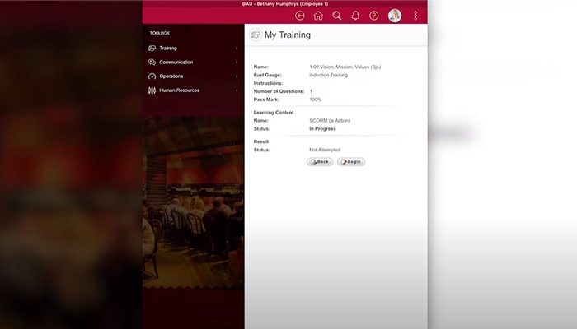Expand the Human Resources chevron arrow
577x329 pixels.
pos(237,90)
